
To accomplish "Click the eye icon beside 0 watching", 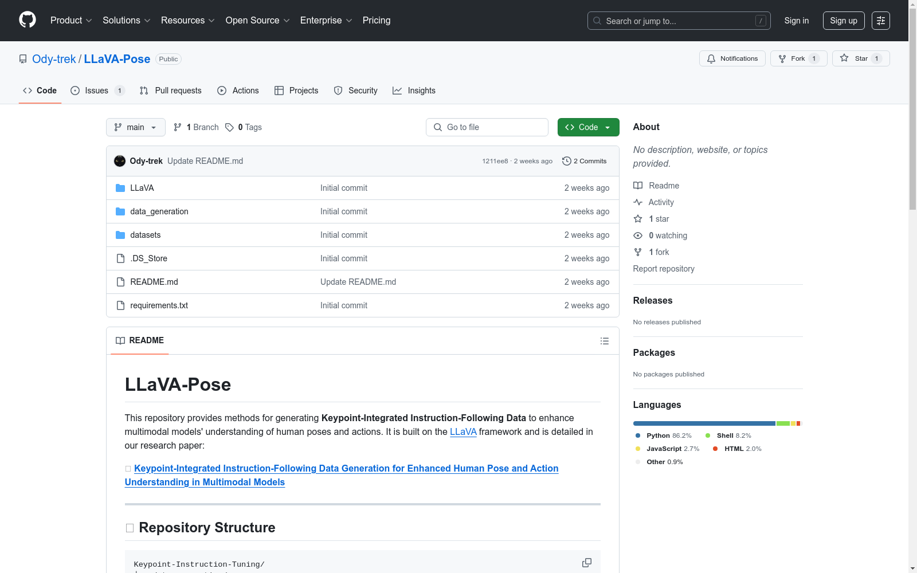I will click(x=638, y=236).
